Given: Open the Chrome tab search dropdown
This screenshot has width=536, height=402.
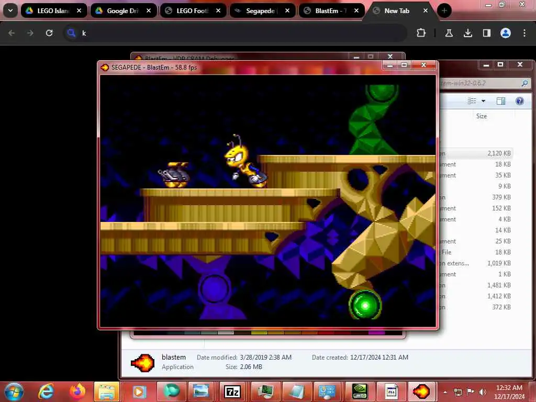Looking at the screenshot, I should tap(10, 10).
